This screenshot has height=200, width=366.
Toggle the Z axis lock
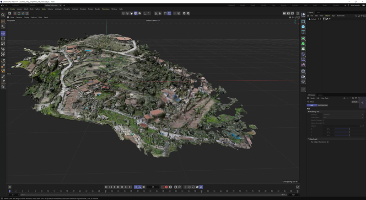coord(23,13)
